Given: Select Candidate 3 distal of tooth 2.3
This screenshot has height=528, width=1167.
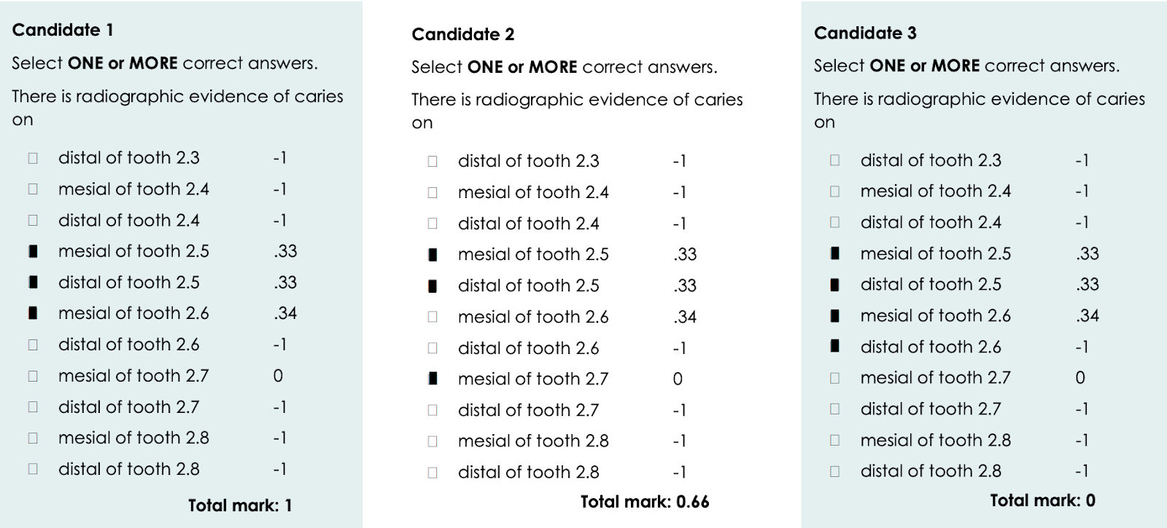Looking at the screenshot, I should (835, 160).
